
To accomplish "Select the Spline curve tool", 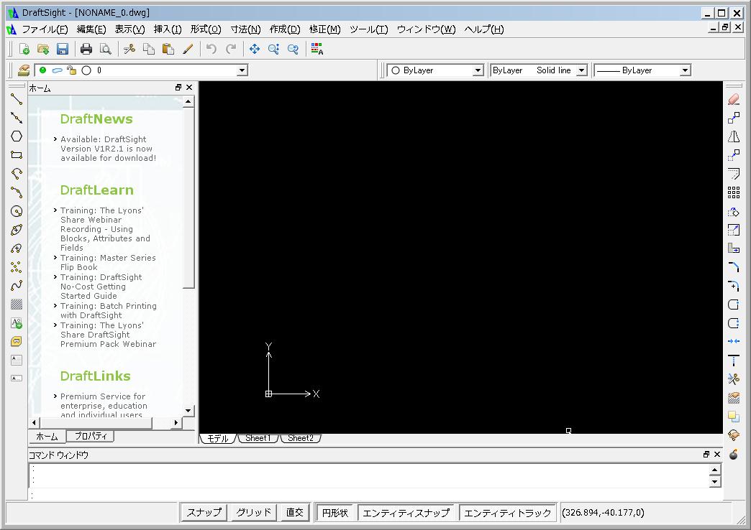I will click(x=17, y=286).
